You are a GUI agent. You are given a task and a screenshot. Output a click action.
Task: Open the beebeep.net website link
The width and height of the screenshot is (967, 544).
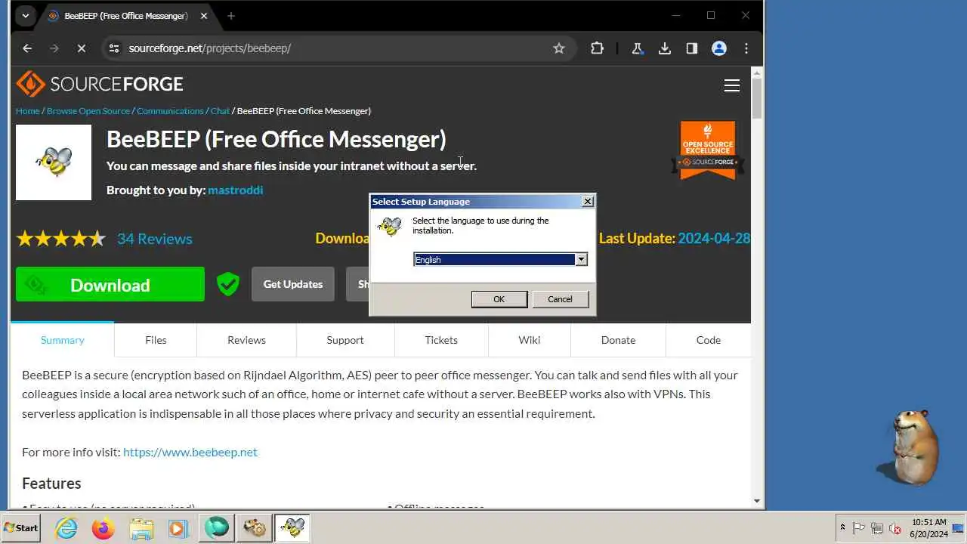(x=190, y=452)
